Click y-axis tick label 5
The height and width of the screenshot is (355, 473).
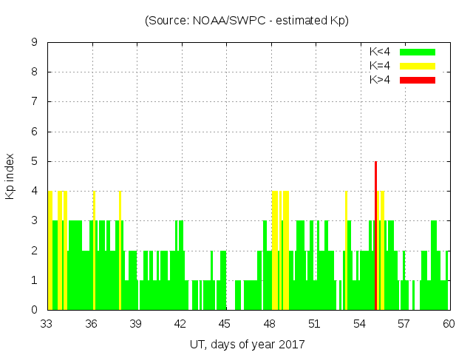click(x=35, y=162)
